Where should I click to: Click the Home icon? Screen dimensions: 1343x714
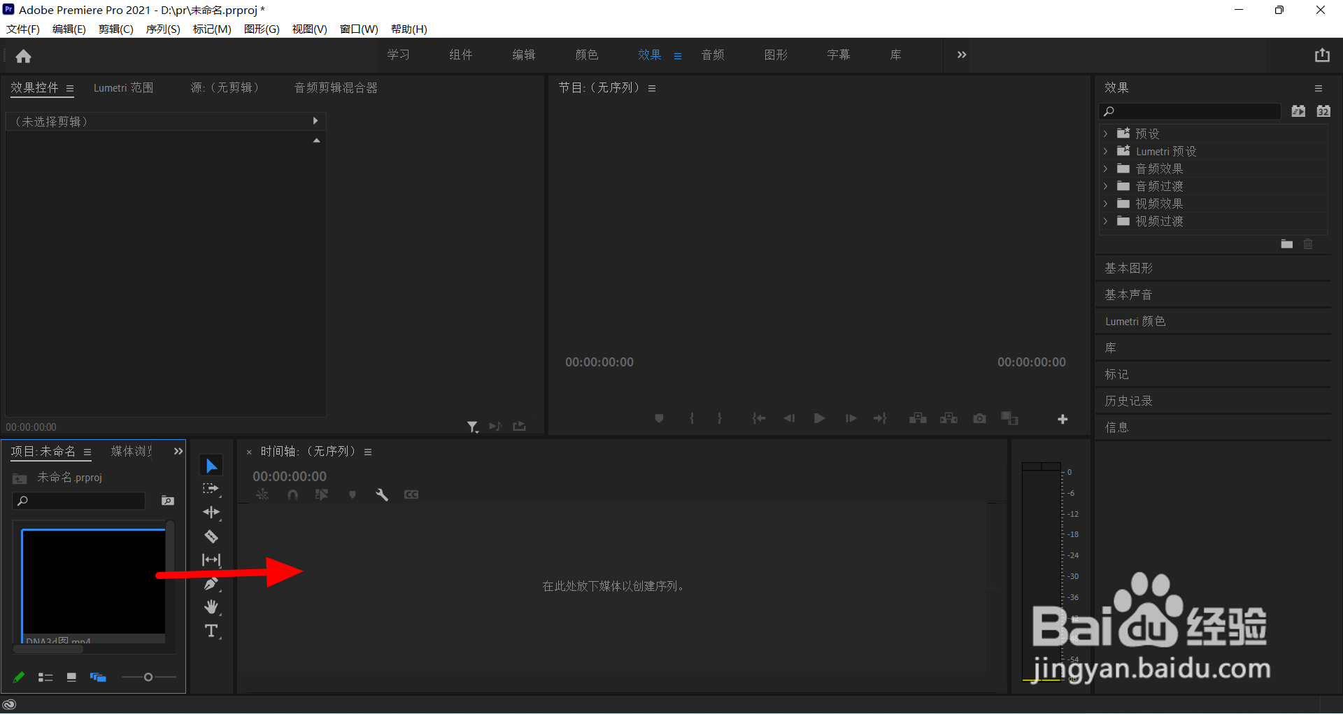pos(24,56)
